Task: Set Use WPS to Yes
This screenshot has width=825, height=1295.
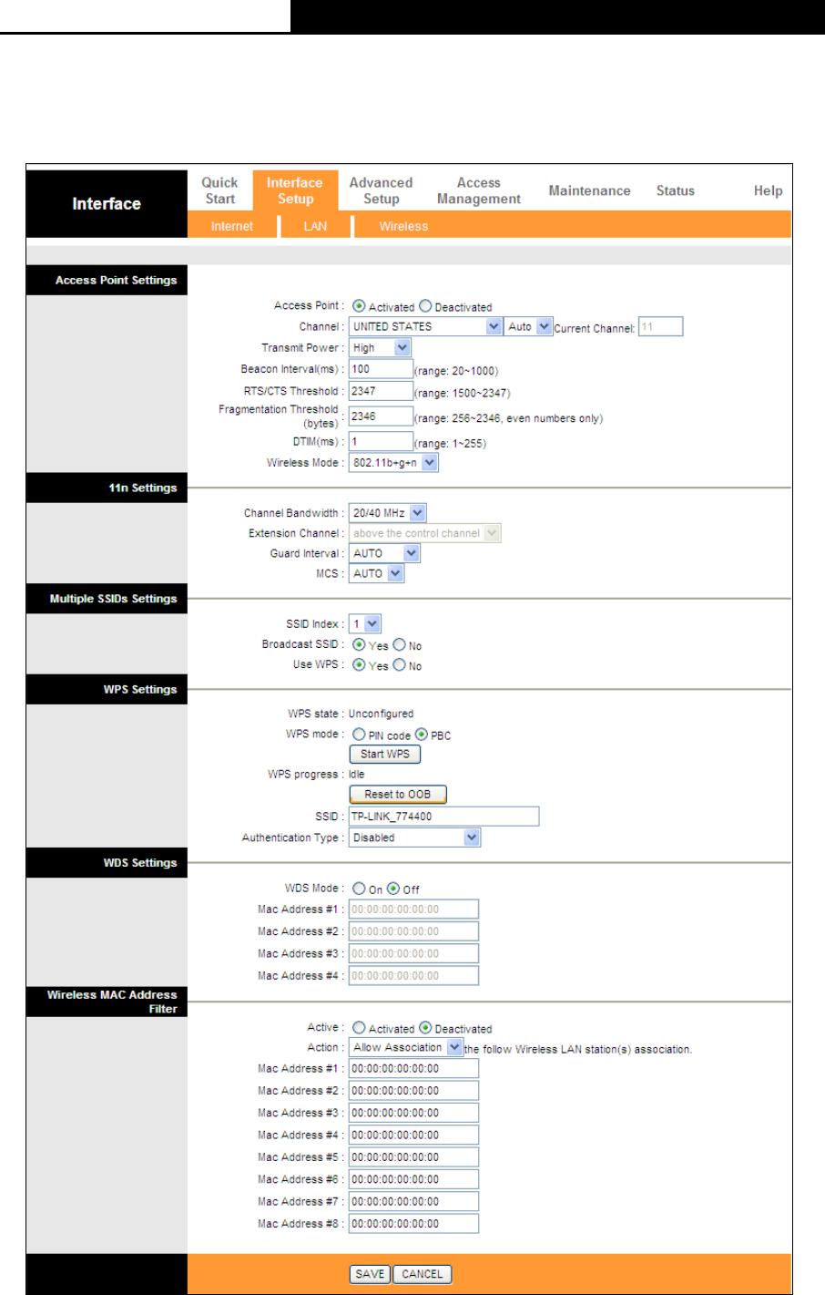Action: coord(359,664)
